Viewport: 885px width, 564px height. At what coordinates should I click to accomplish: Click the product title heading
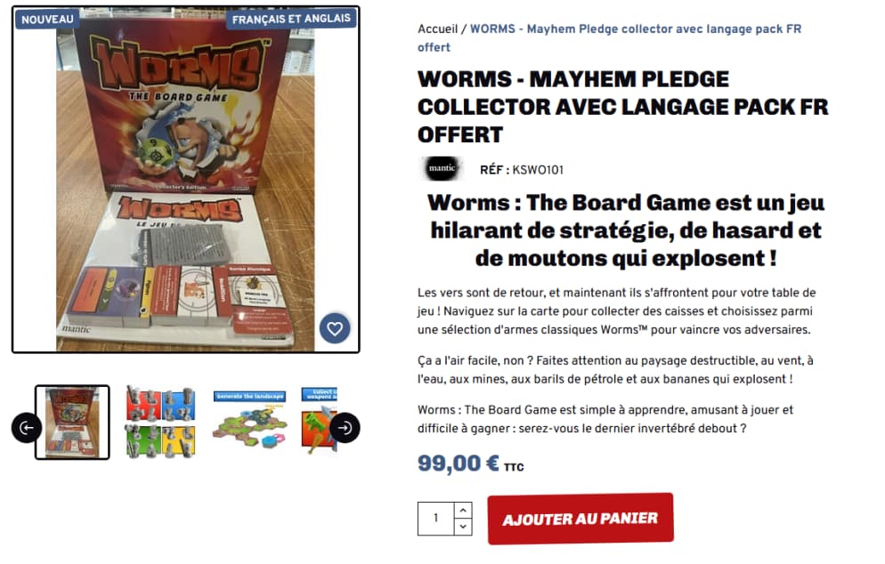tap(623, 107)
